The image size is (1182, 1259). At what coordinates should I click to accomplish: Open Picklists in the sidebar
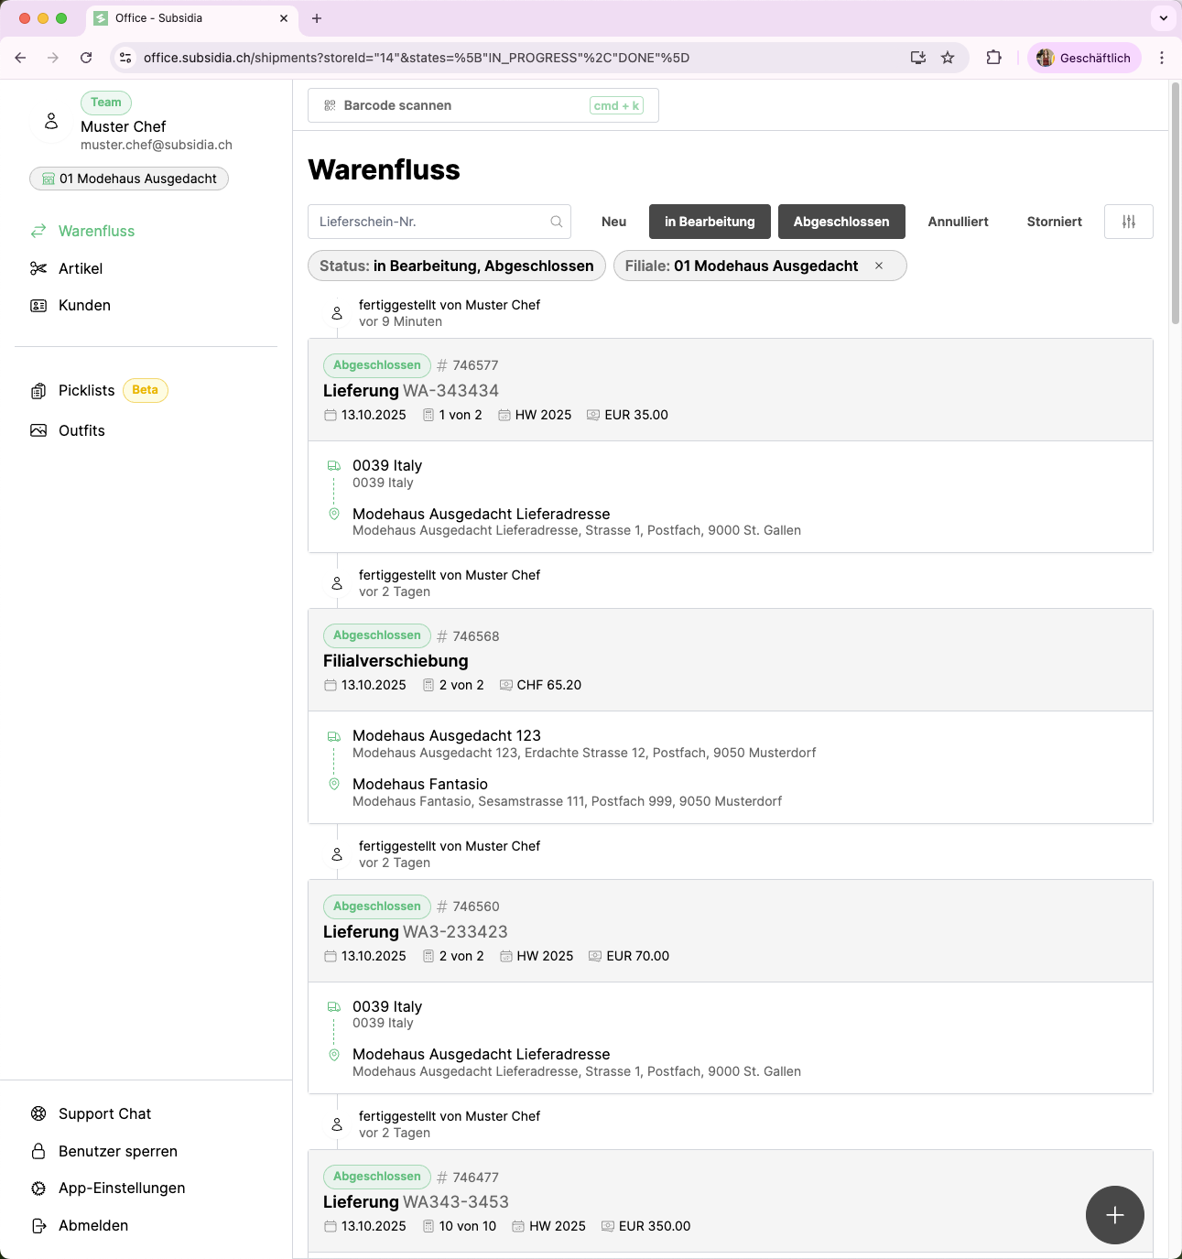pyautogui.click(x=87, y=390)
